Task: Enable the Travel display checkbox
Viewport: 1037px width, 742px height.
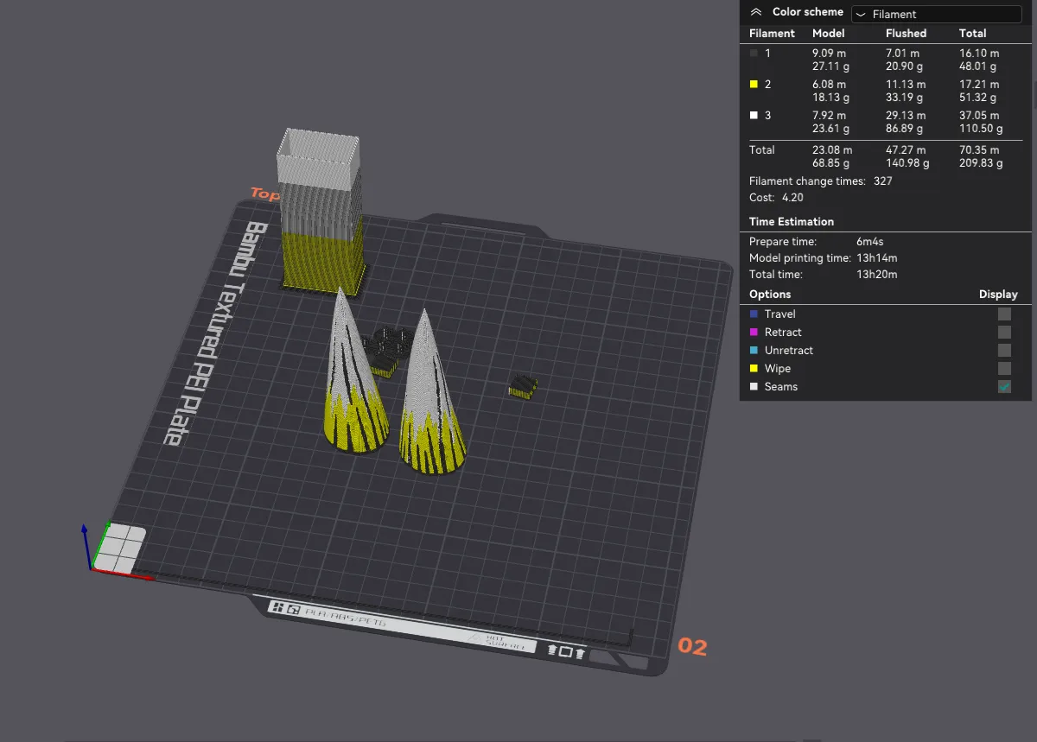Action: point(1004,314)
